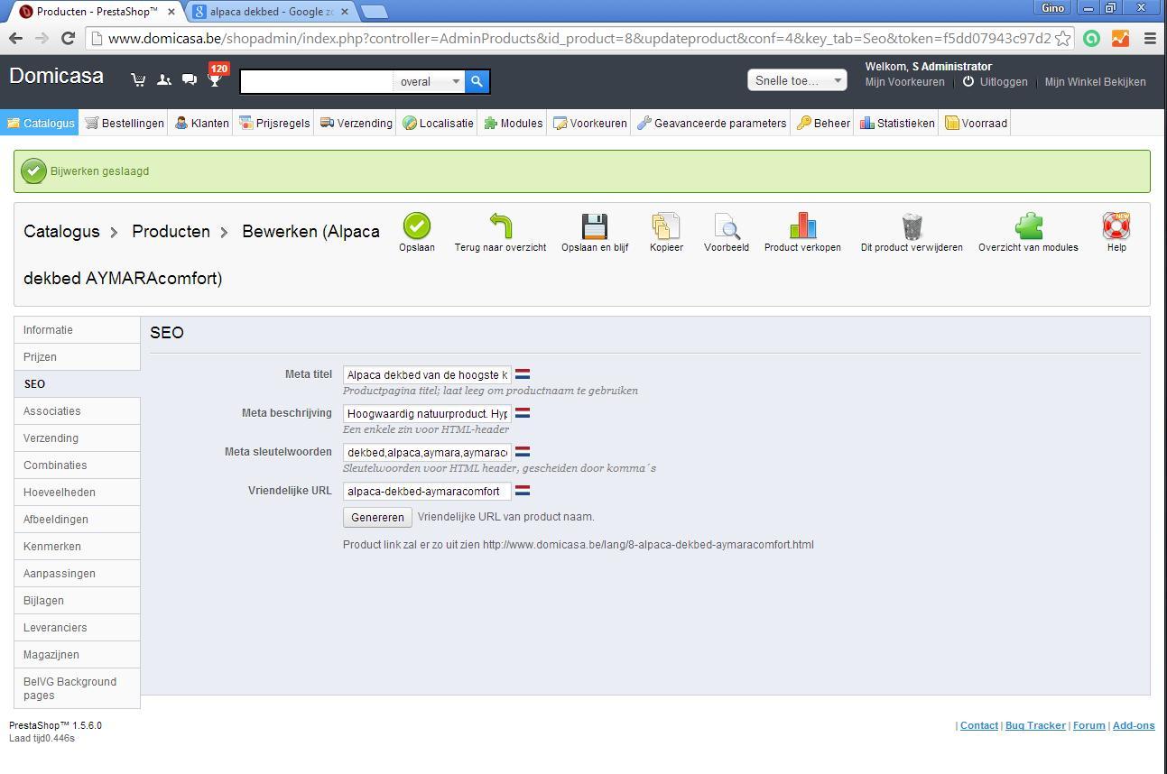Click the Opslaan green checkmark icon
The image size is (1167, 774).
pos(417,226)
